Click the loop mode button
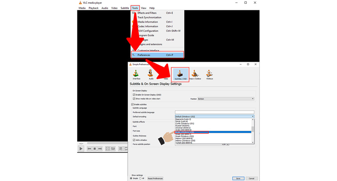Image resolution: width=337 pixels, height=181 pixels. point(126,149)
